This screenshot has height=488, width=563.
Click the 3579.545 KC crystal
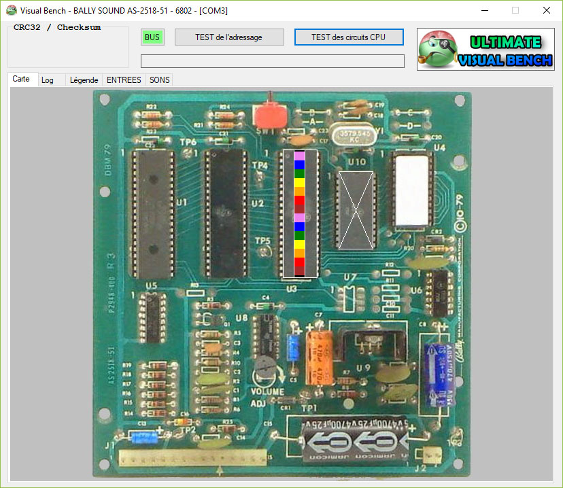(x=354, y=136)
